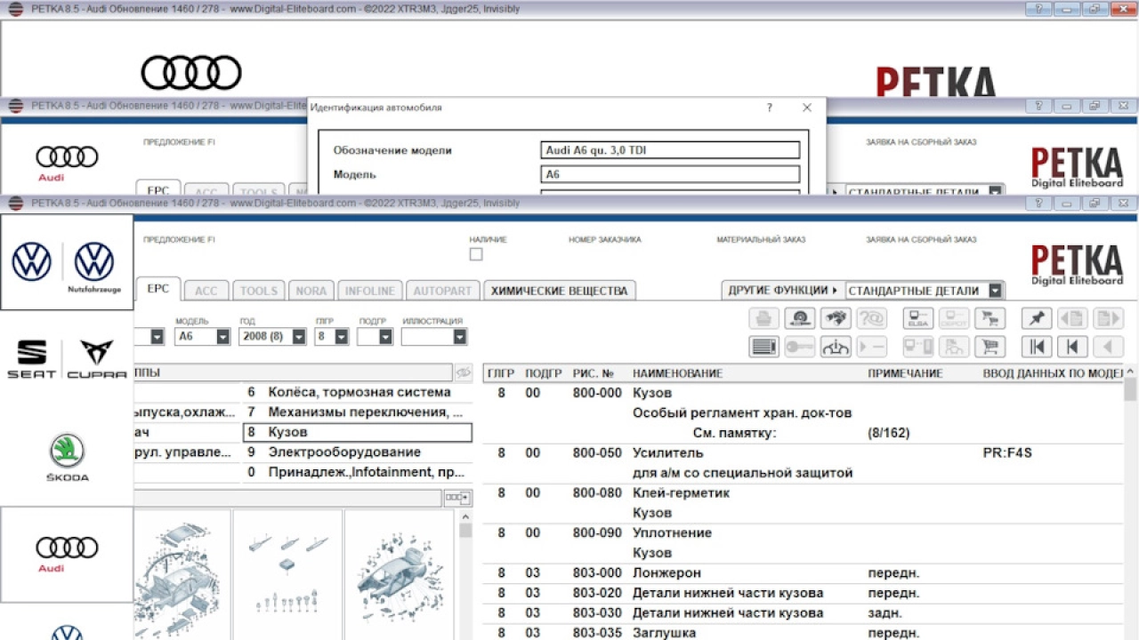Toggle the НАЛИЧИЕ checkbox
Screen dimensions: 1139x640
476,254
